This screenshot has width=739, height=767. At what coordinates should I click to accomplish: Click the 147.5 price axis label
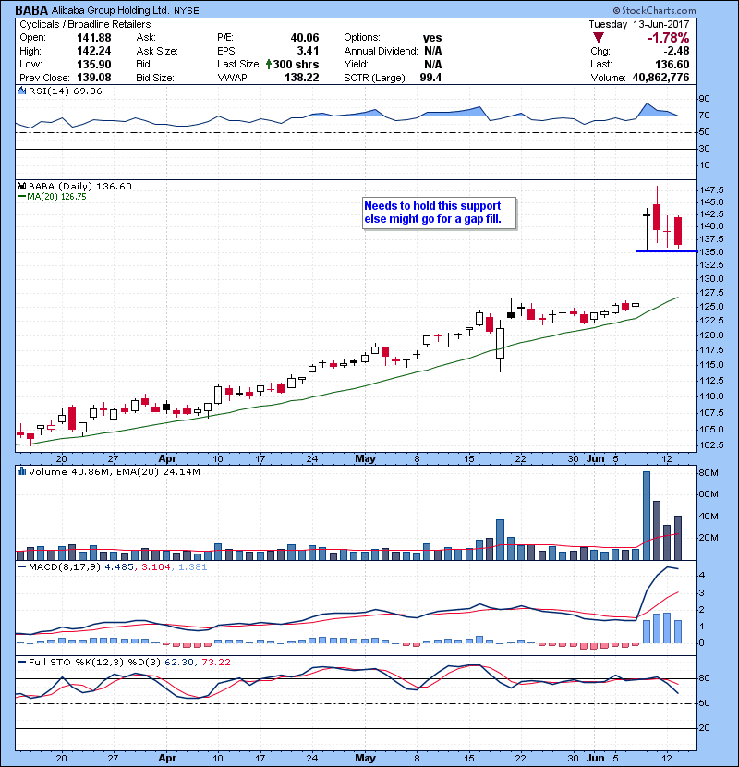coord(711,189)
